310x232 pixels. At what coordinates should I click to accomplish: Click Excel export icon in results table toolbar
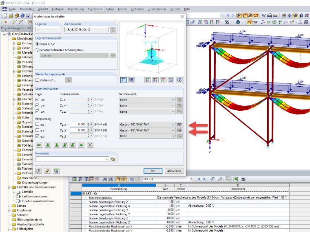tap(235, 179)
